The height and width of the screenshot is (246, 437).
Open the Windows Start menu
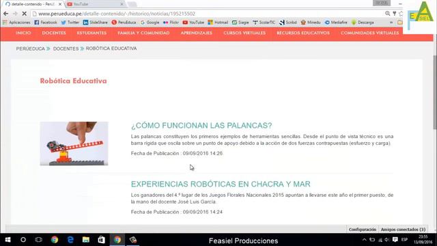(x=8, y=240)
